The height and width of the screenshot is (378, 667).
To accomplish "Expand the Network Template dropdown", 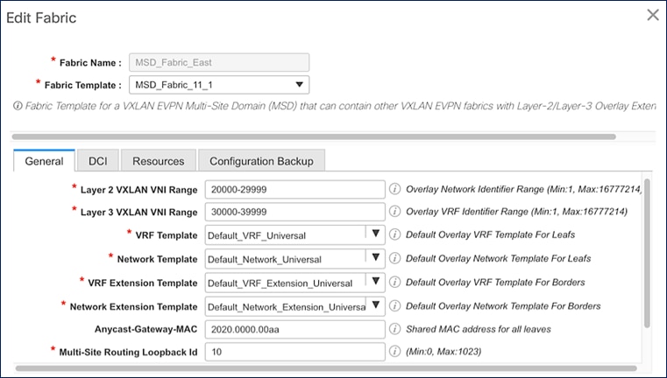I will pyautogui.click(x=376, y=258).
